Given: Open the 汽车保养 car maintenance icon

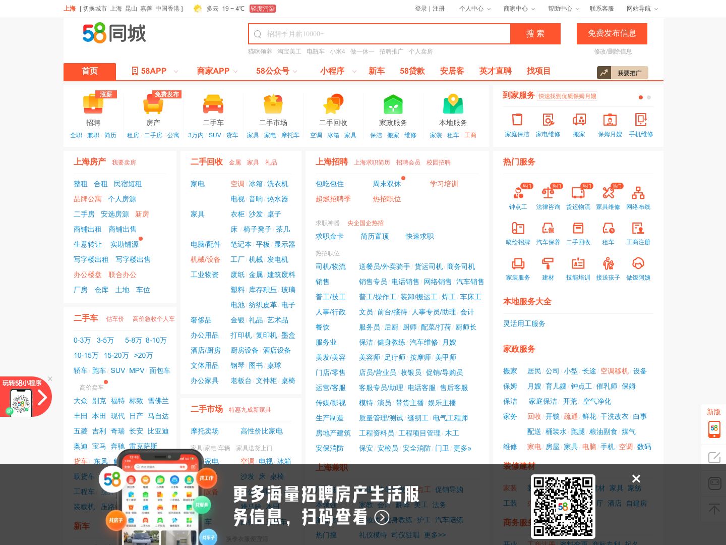Looking at the screenshot, I should [548, 228].
